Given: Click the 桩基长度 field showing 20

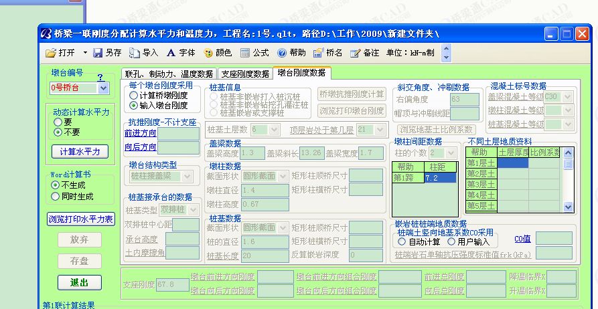Looking at the screenshot, I should (x=265, y=255).
